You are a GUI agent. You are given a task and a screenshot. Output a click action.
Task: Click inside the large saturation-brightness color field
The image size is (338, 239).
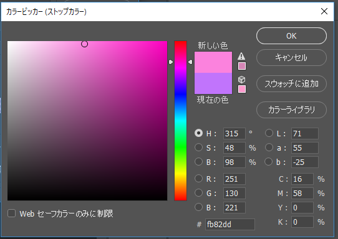87,121
